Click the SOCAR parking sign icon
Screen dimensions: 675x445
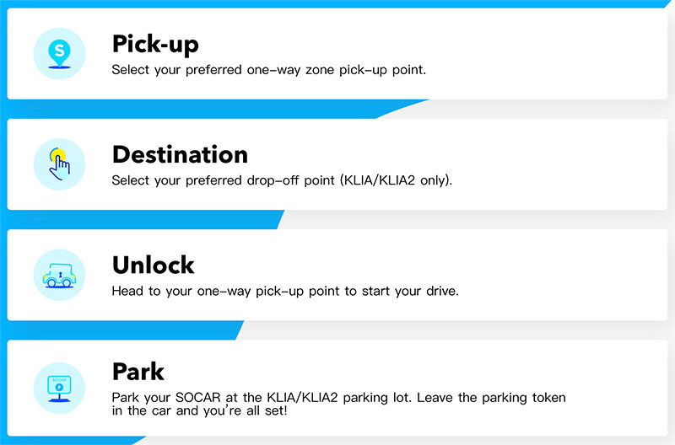59,389
